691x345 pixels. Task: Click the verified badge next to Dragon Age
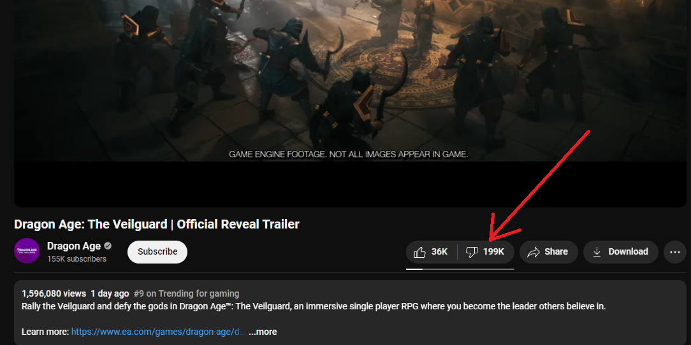tap(108, 246)
